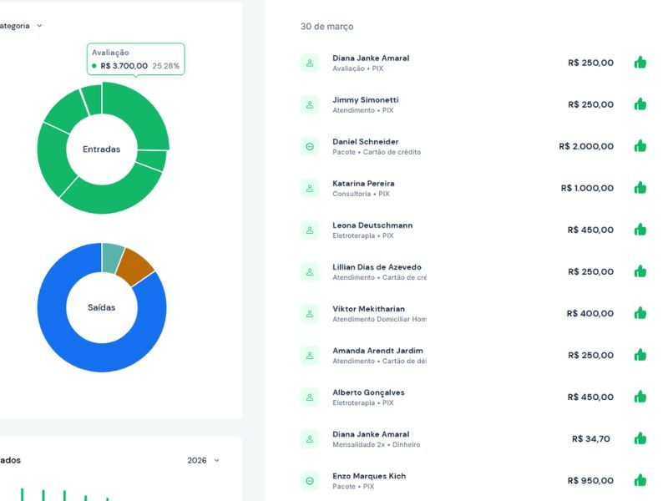Select the Entradas donut chart center
The width and height of the screenshot is (668, 501).
(x=101, y=149)
